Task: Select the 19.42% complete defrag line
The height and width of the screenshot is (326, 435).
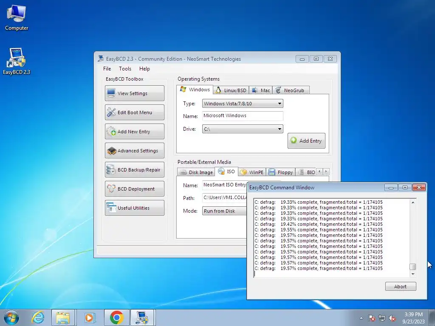Action: pos(319,224)
